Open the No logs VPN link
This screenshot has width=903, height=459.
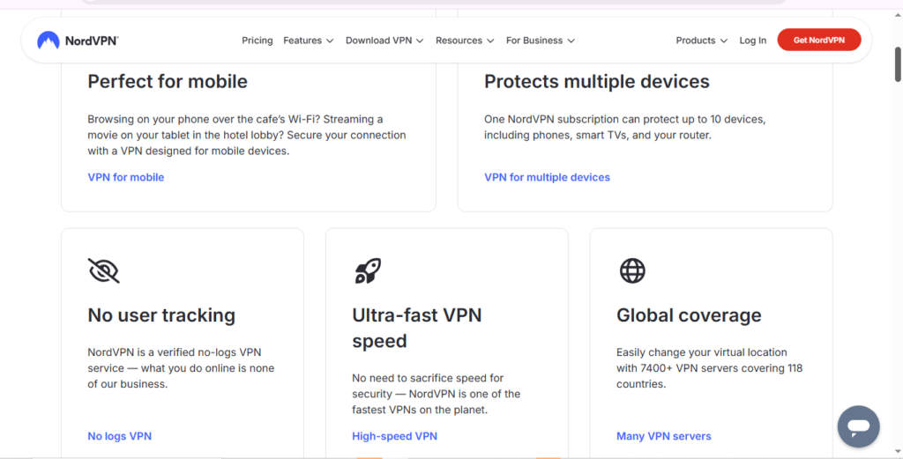click(x=119, y=436)
